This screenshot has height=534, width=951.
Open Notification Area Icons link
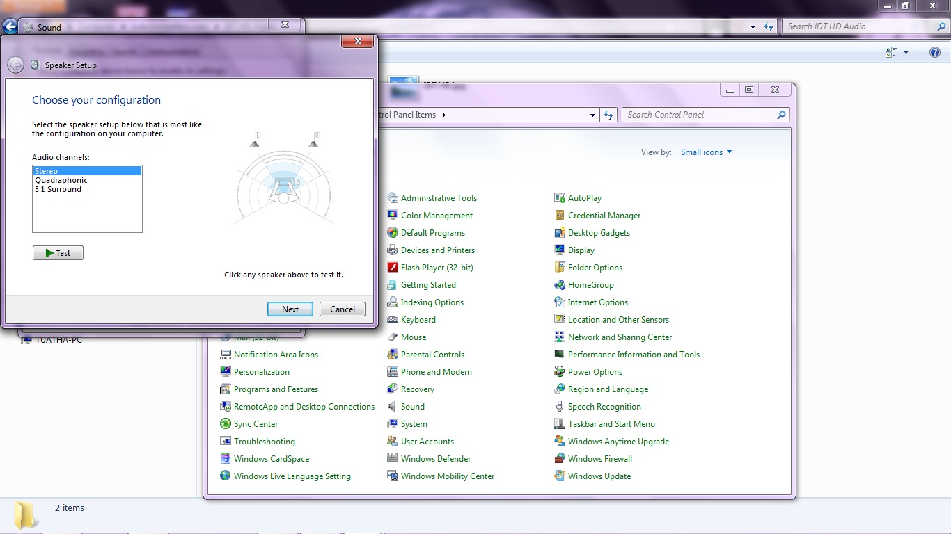pyautogui.click(x=276, y=355)
